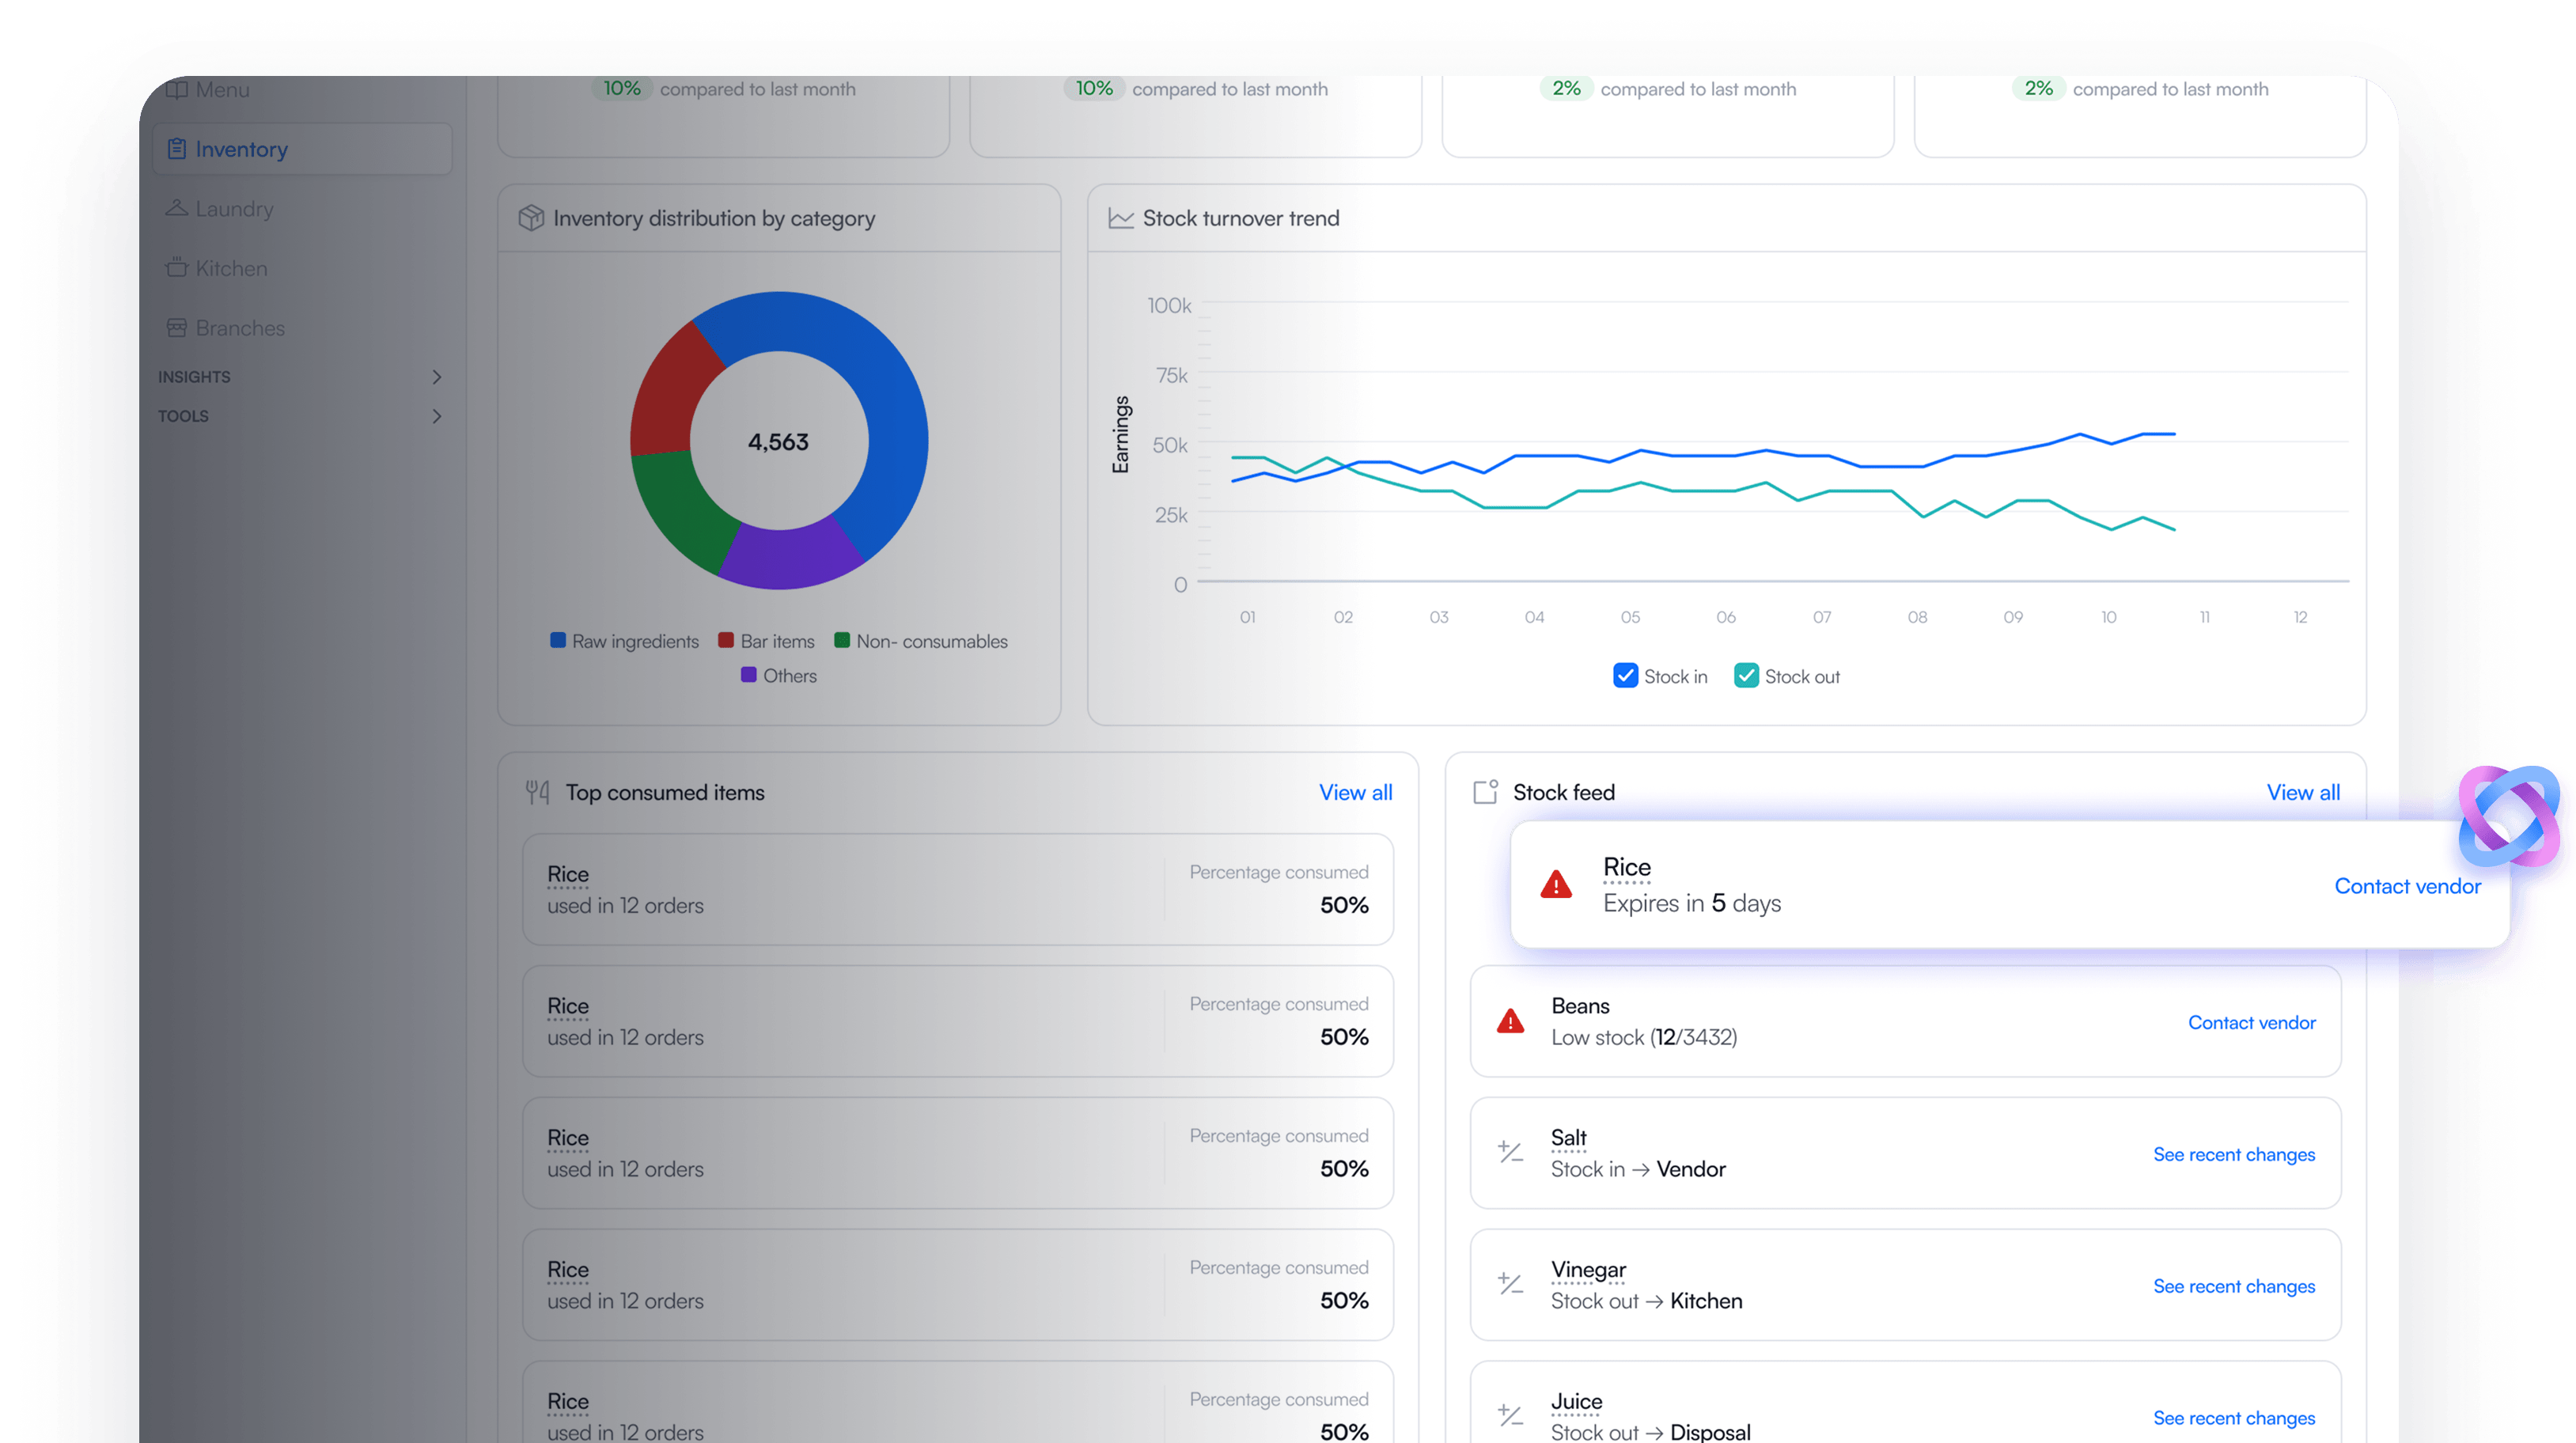
Task: See recent changes for Salt
Action: (2234, 1154)
